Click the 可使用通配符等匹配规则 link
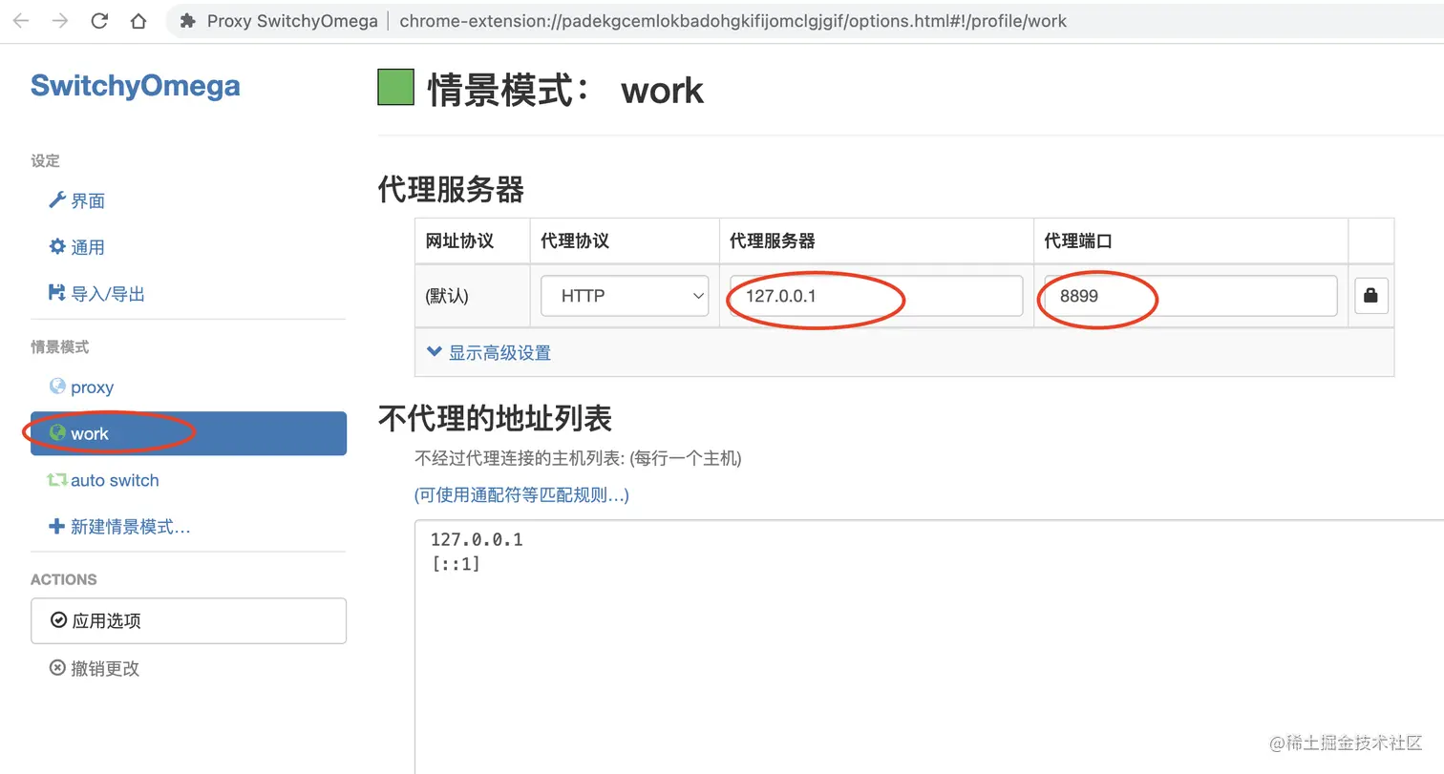 tap(521, 495)
